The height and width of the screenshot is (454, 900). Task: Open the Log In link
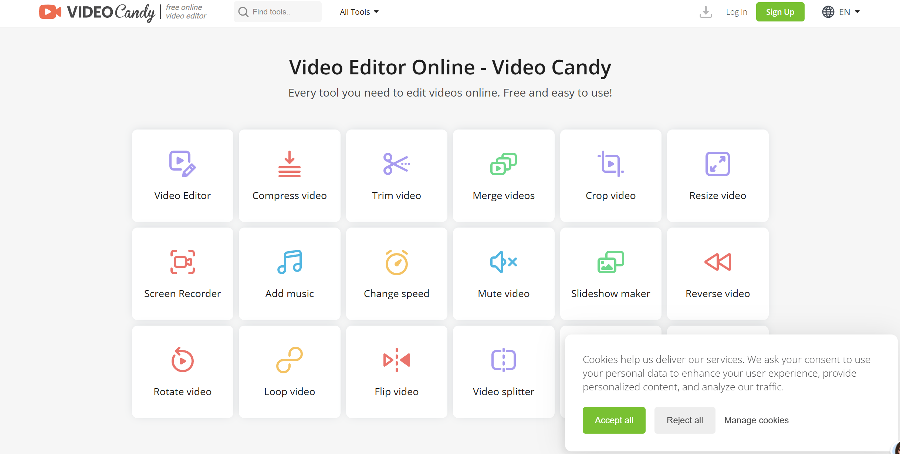click(737, 12)
